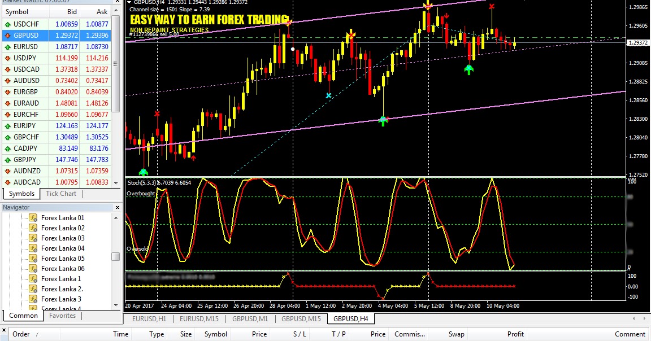Click Forex Lanka 1 indicator icon
This screenshot has width=651, height=341.
pos(33,278)
